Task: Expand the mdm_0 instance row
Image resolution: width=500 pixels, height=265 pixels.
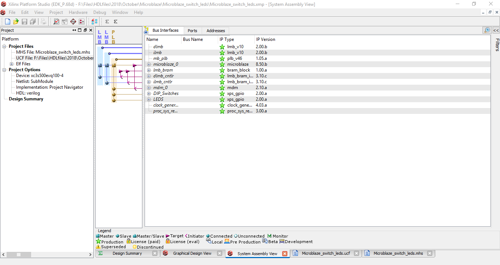Action: pyautogui.click(x=149, y=88)
